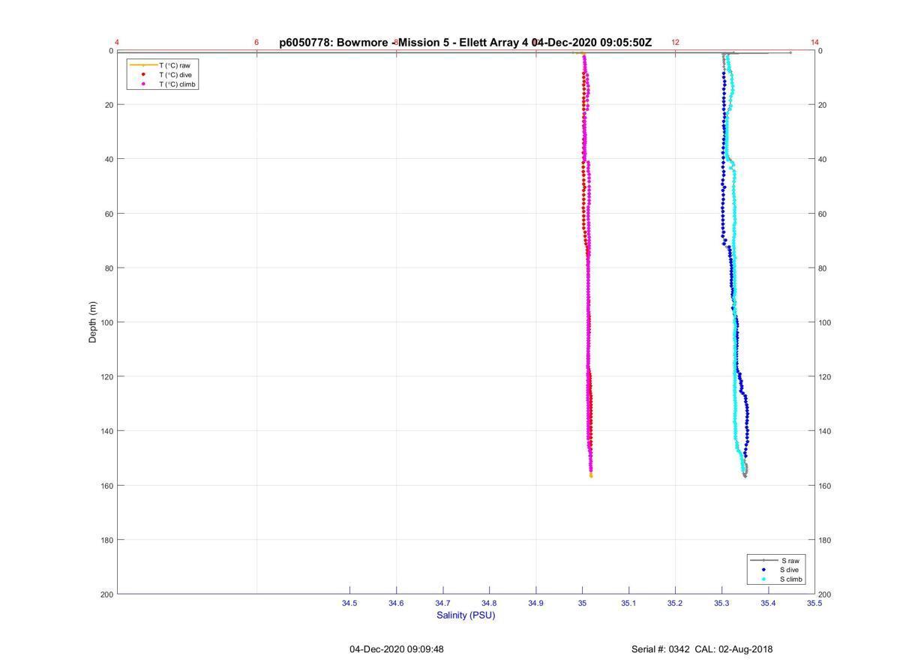Click left depth axis tick 180
Screen dimensions: 900x668
[106, 540]
